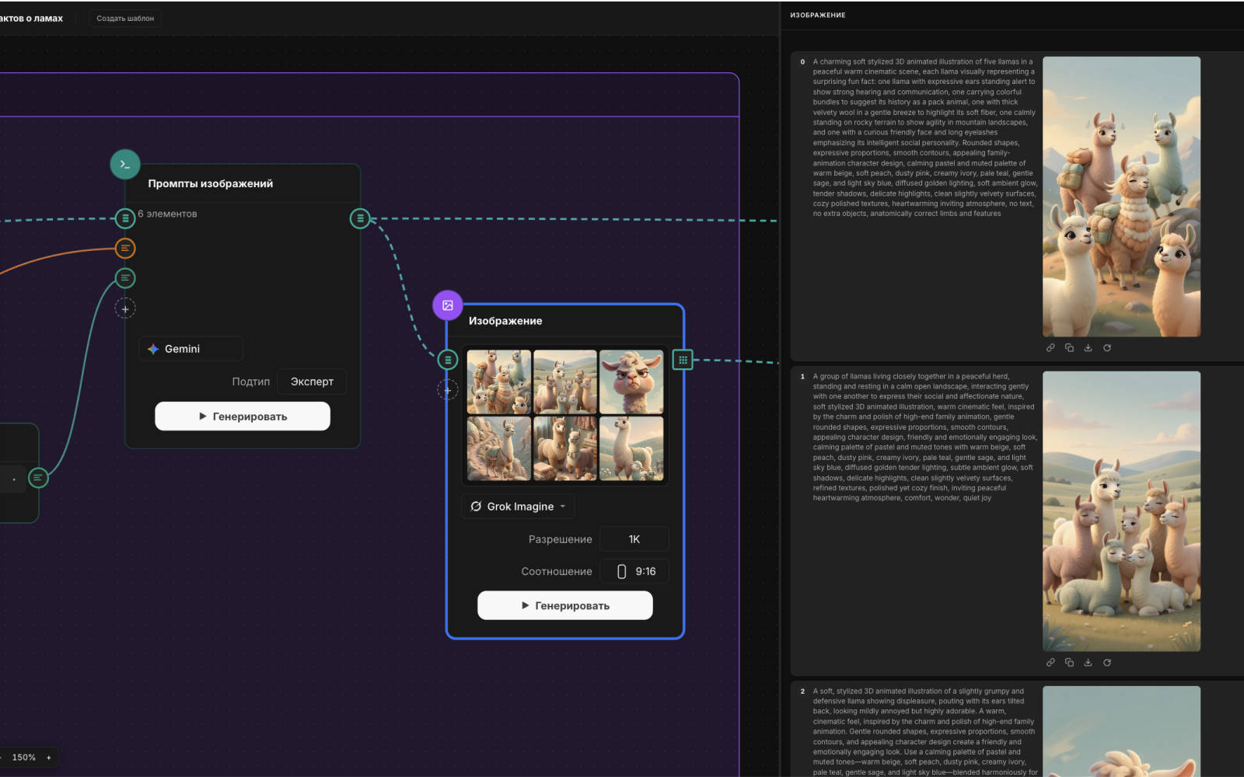Click the list output port of Промпты изображений

point(360,218)
